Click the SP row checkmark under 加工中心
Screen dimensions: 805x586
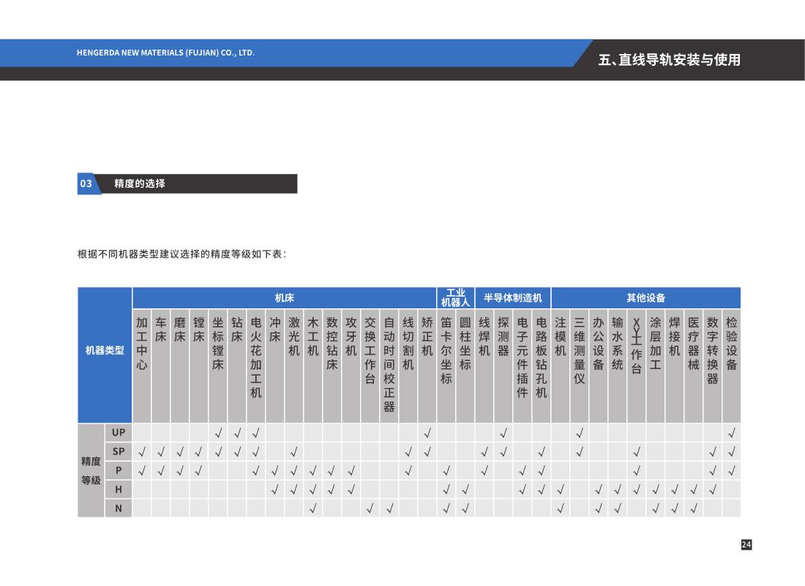click(x=142, y=452)
